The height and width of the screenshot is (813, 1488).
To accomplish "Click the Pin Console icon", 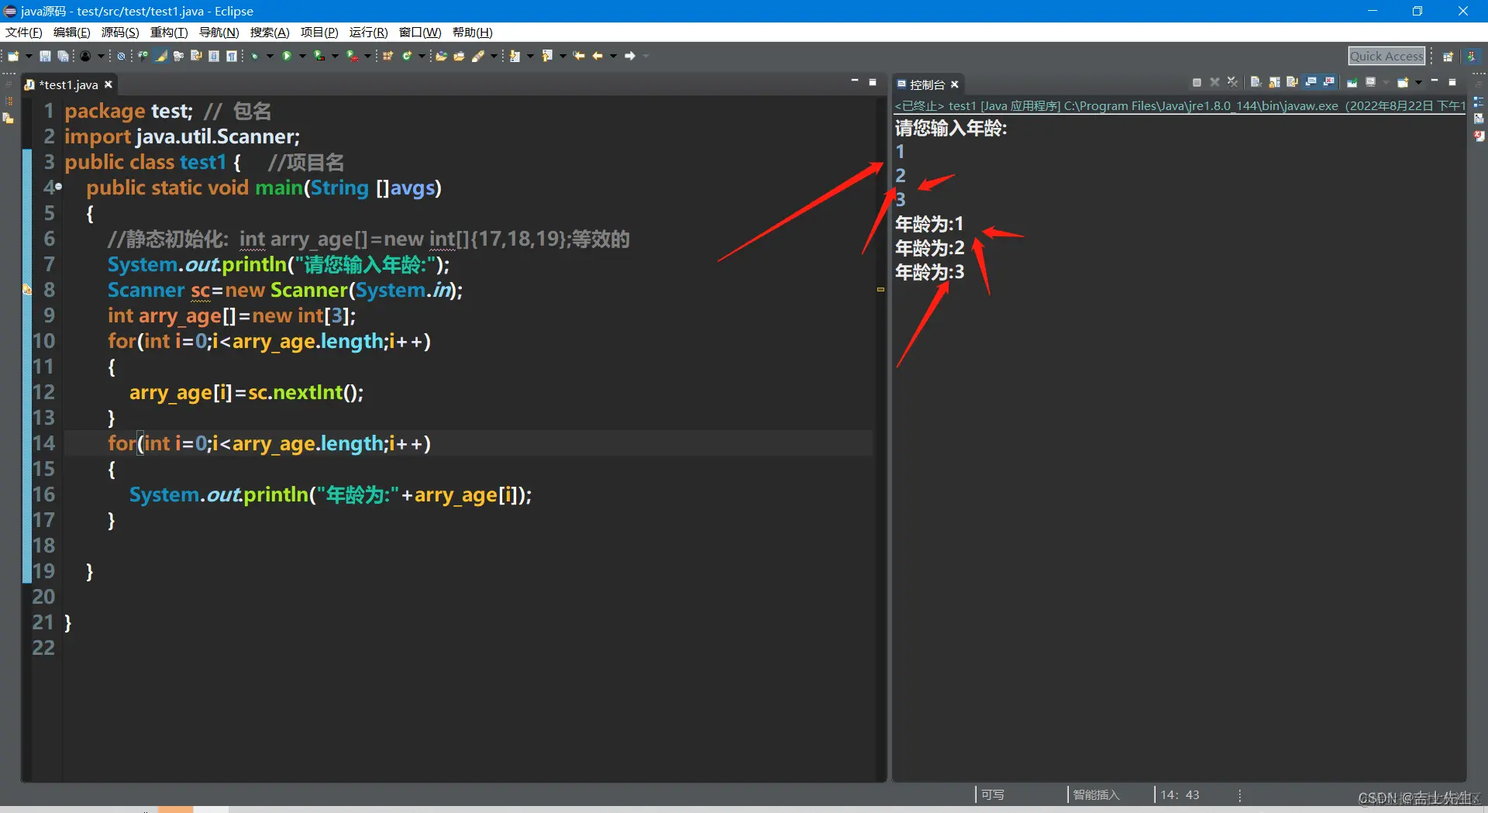I will (1352, 82).
